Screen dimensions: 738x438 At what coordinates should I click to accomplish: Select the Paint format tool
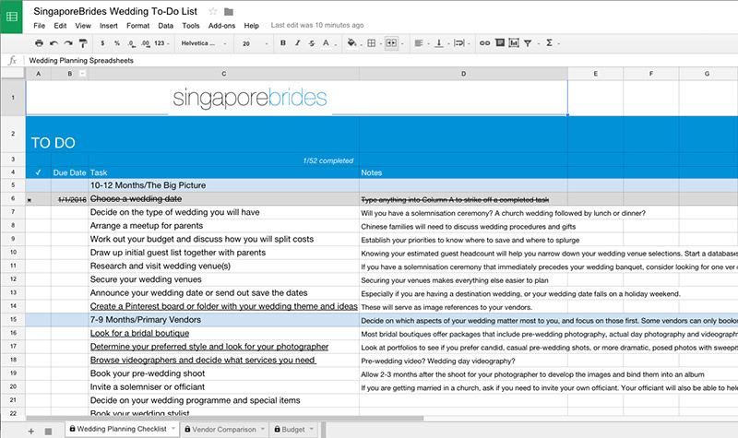tap(83, 43)
